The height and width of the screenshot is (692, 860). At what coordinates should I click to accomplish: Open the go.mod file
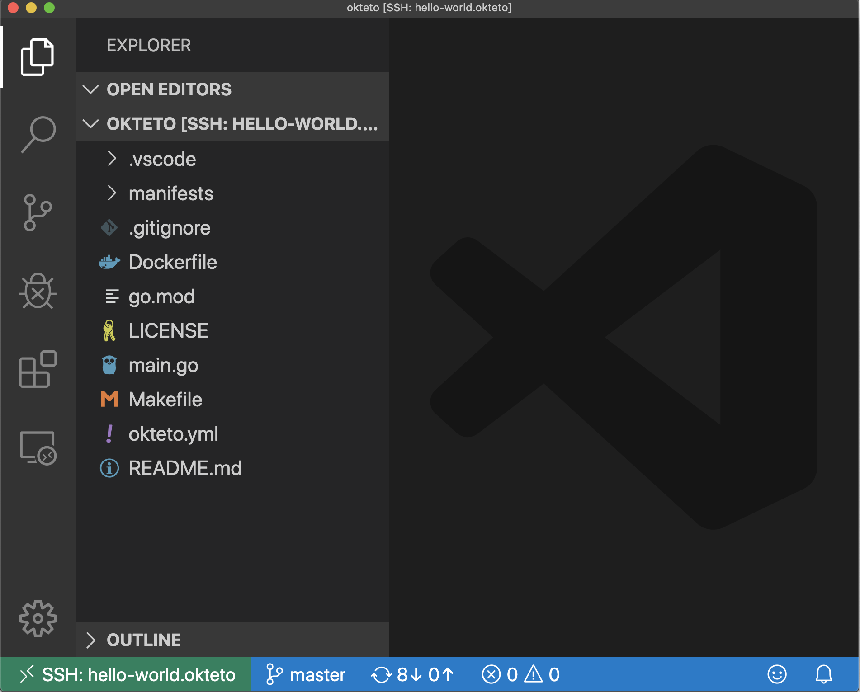232,297
